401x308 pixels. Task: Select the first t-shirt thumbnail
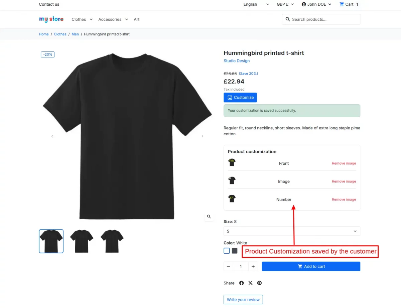click(51, 241)
